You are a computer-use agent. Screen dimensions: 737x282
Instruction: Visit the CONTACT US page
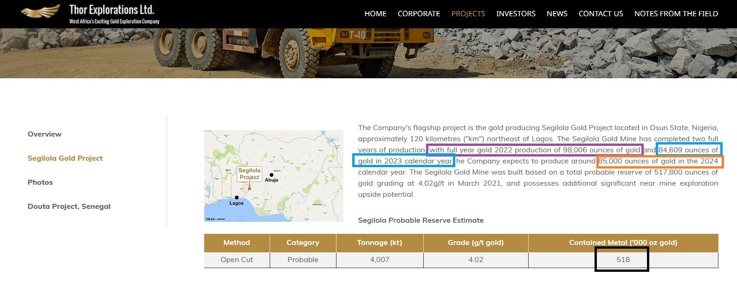tap(601, 14)
